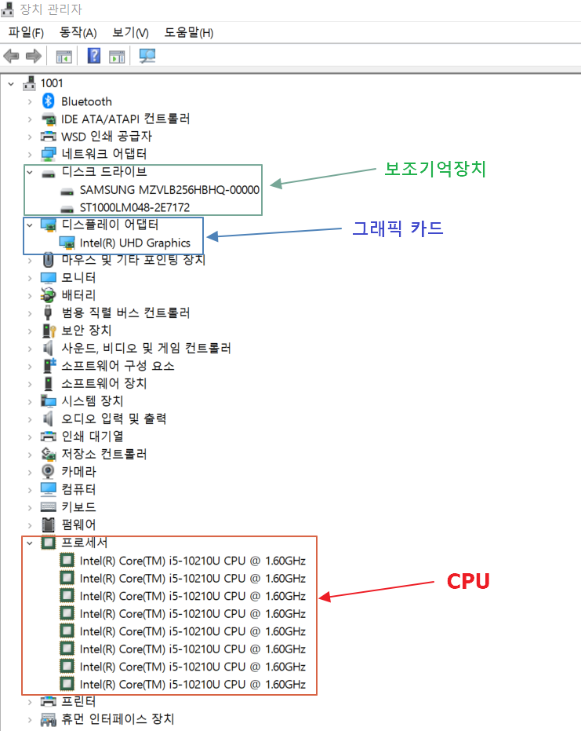
Task: Open the 동작(A) menu
Action: click(78, 33)
